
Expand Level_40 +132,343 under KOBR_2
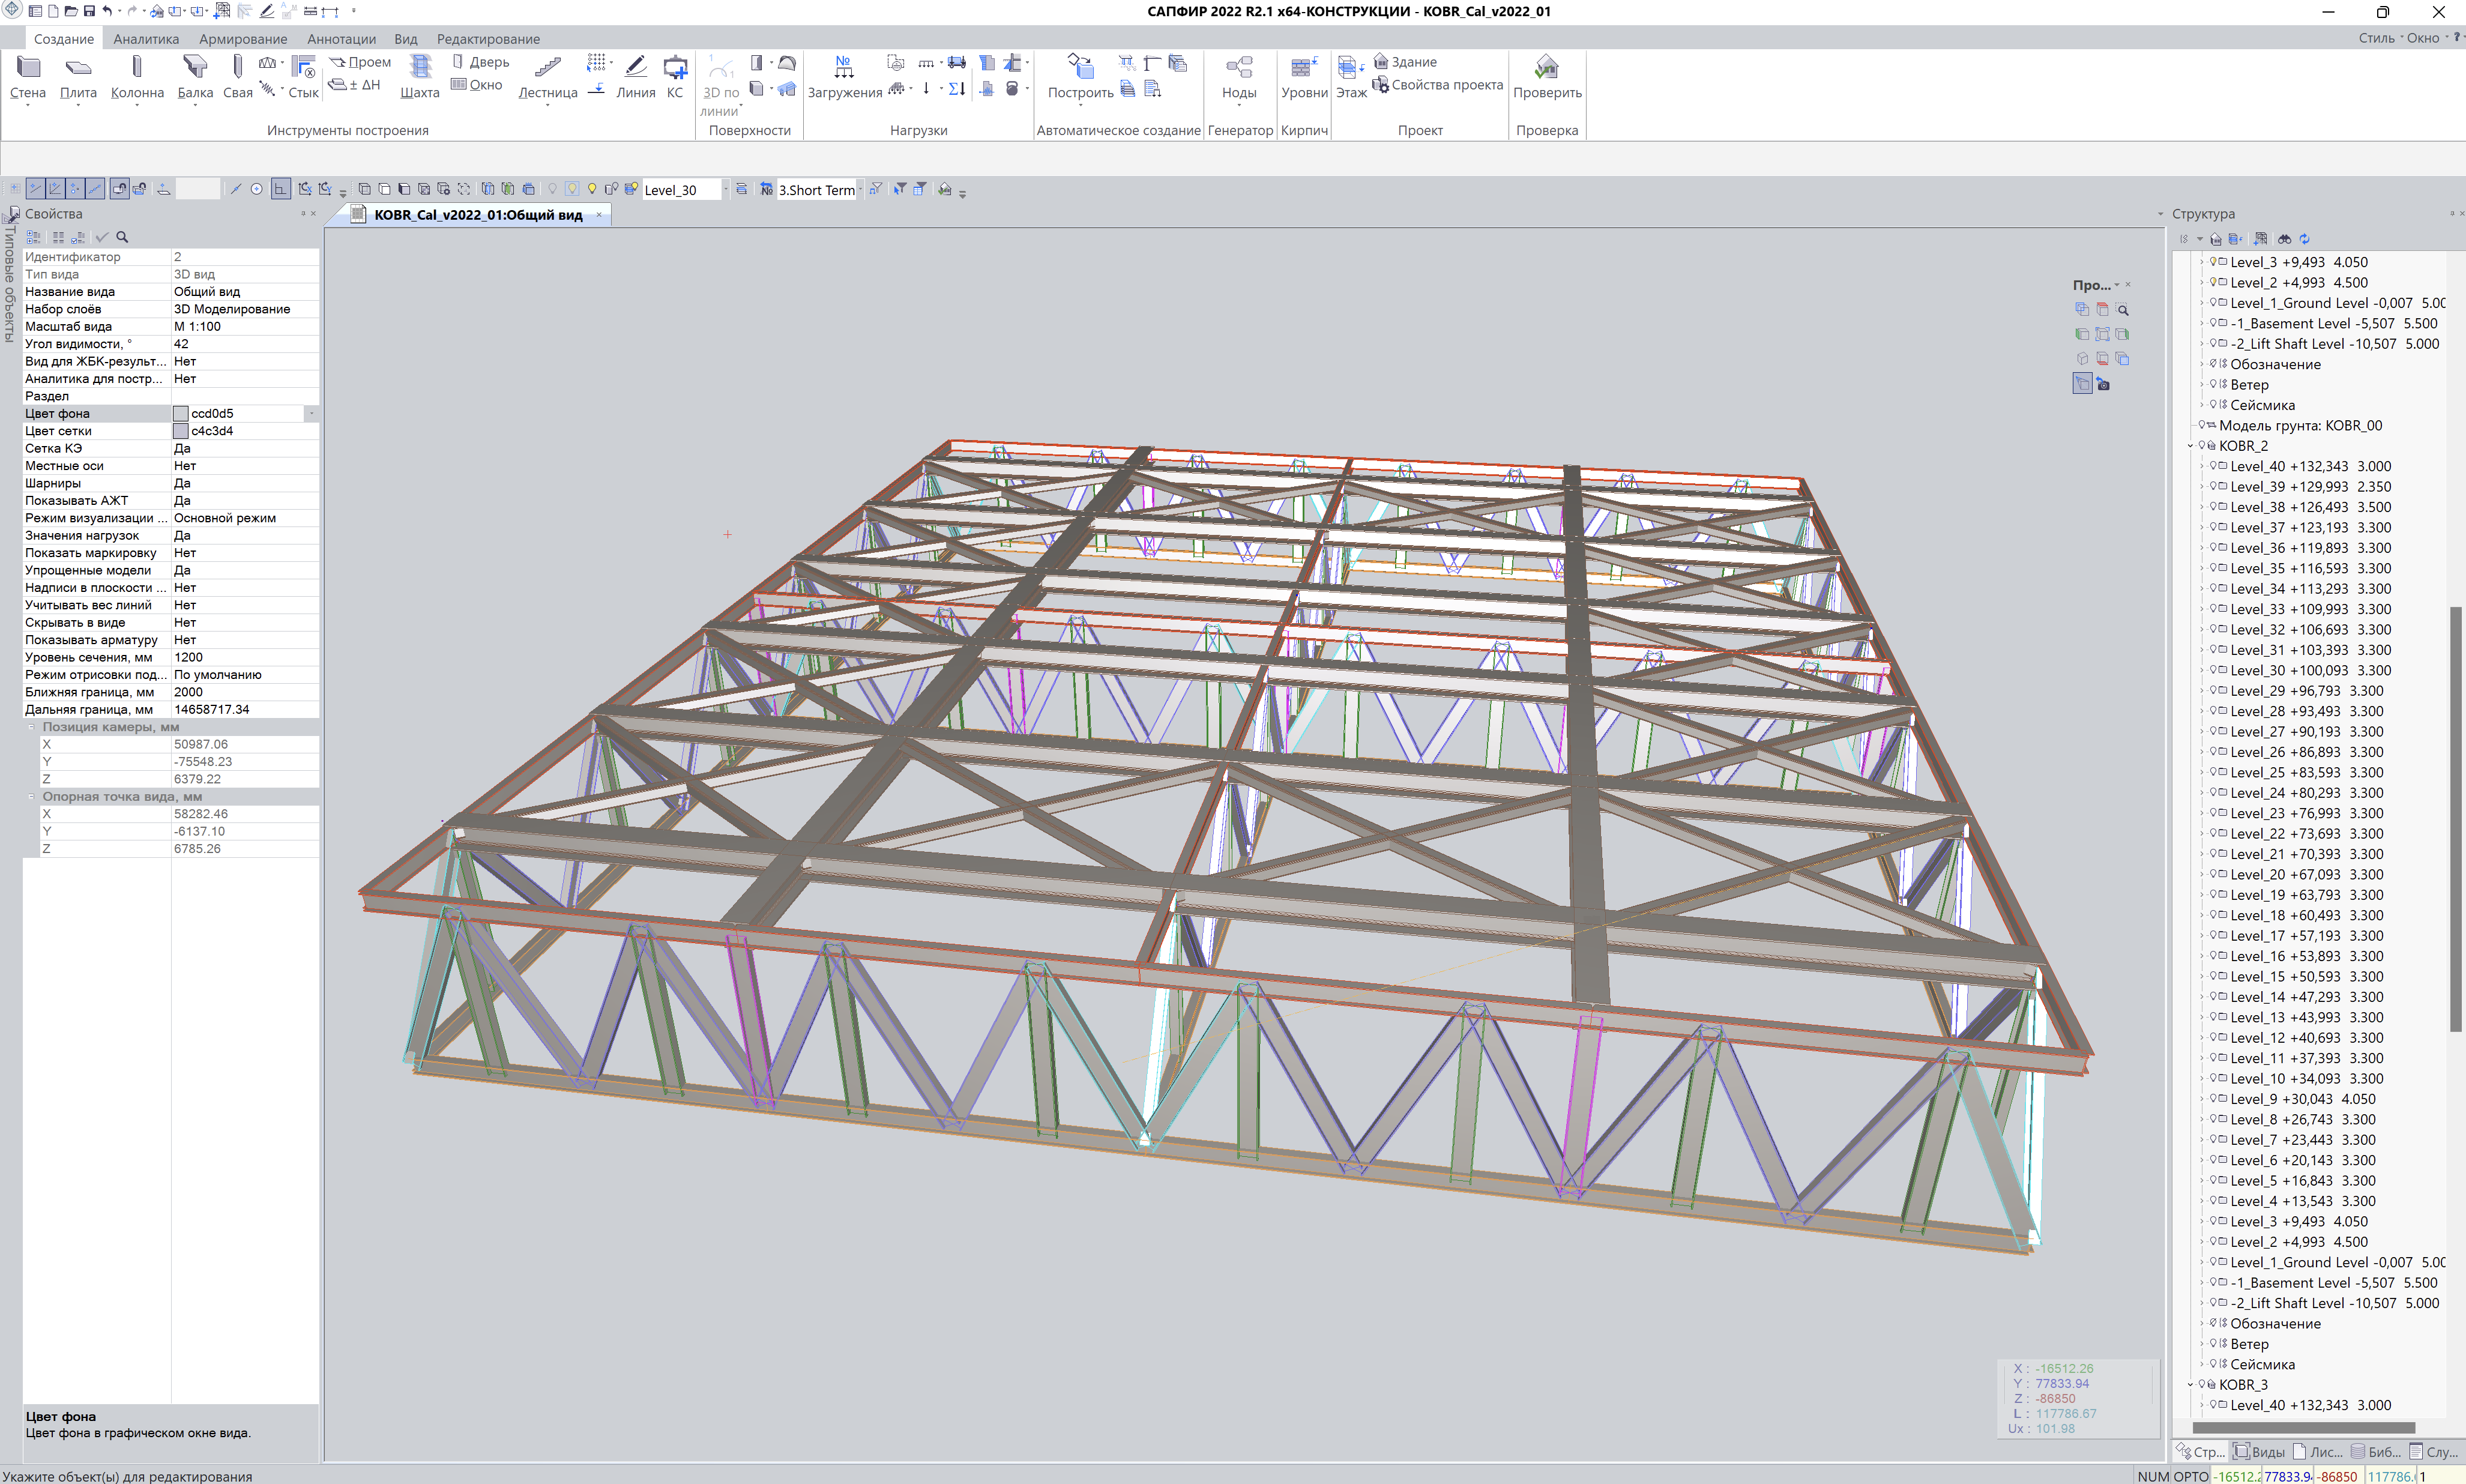[2201, 466]
